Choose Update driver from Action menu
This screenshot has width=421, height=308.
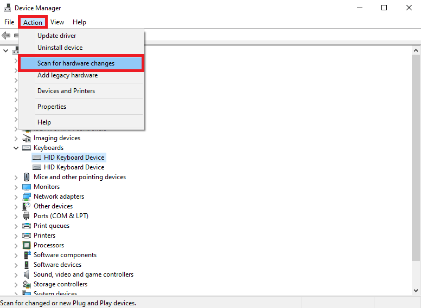[81, 36]
